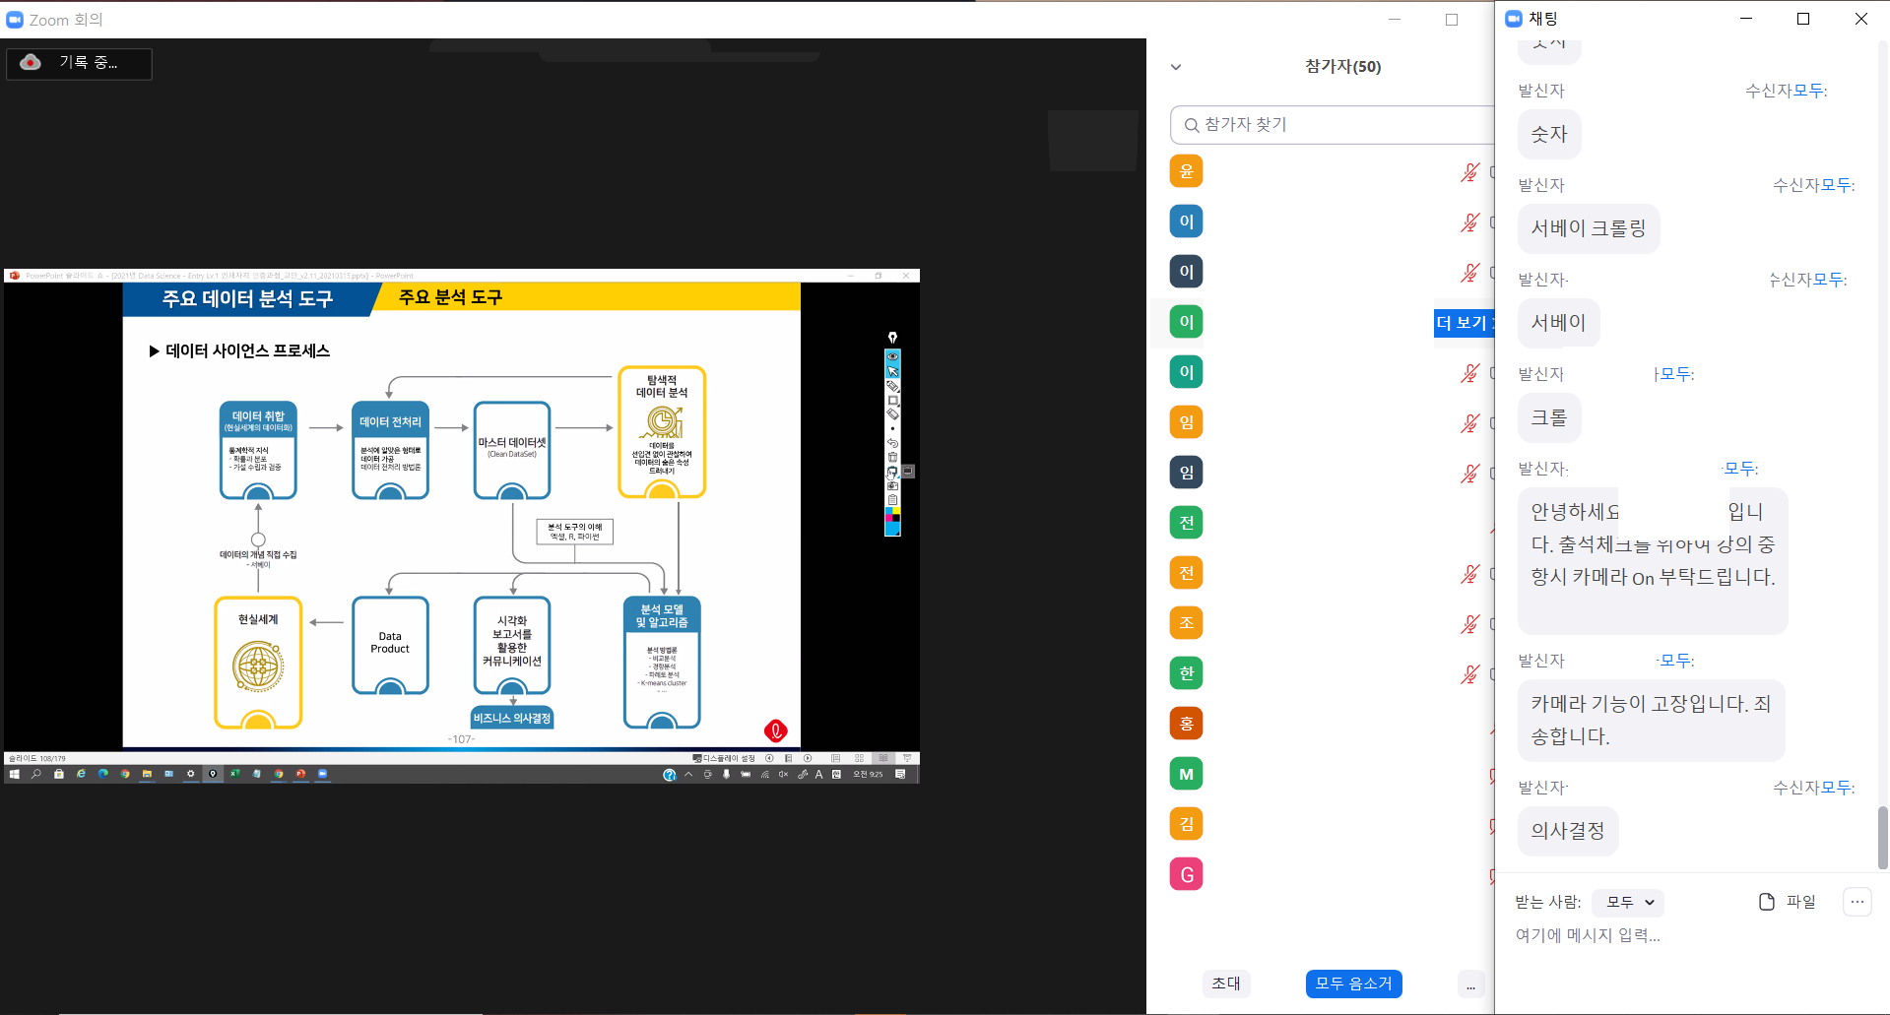Click the pink G participant avatar

[x=1186, y=874]
